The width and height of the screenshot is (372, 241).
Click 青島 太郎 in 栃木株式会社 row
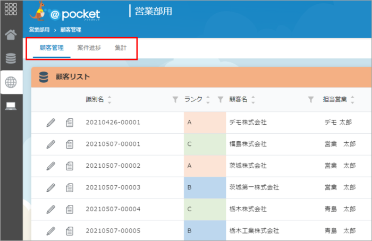coord(340,209)
